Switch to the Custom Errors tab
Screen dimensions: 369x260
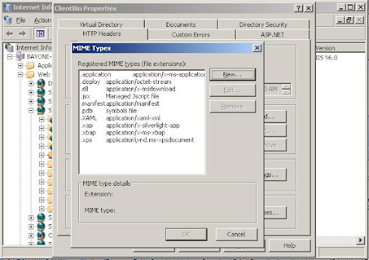tap(191, 35)
